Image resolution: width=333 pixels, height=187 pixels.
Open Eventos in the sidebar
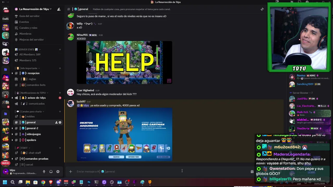tap(38, 22)
